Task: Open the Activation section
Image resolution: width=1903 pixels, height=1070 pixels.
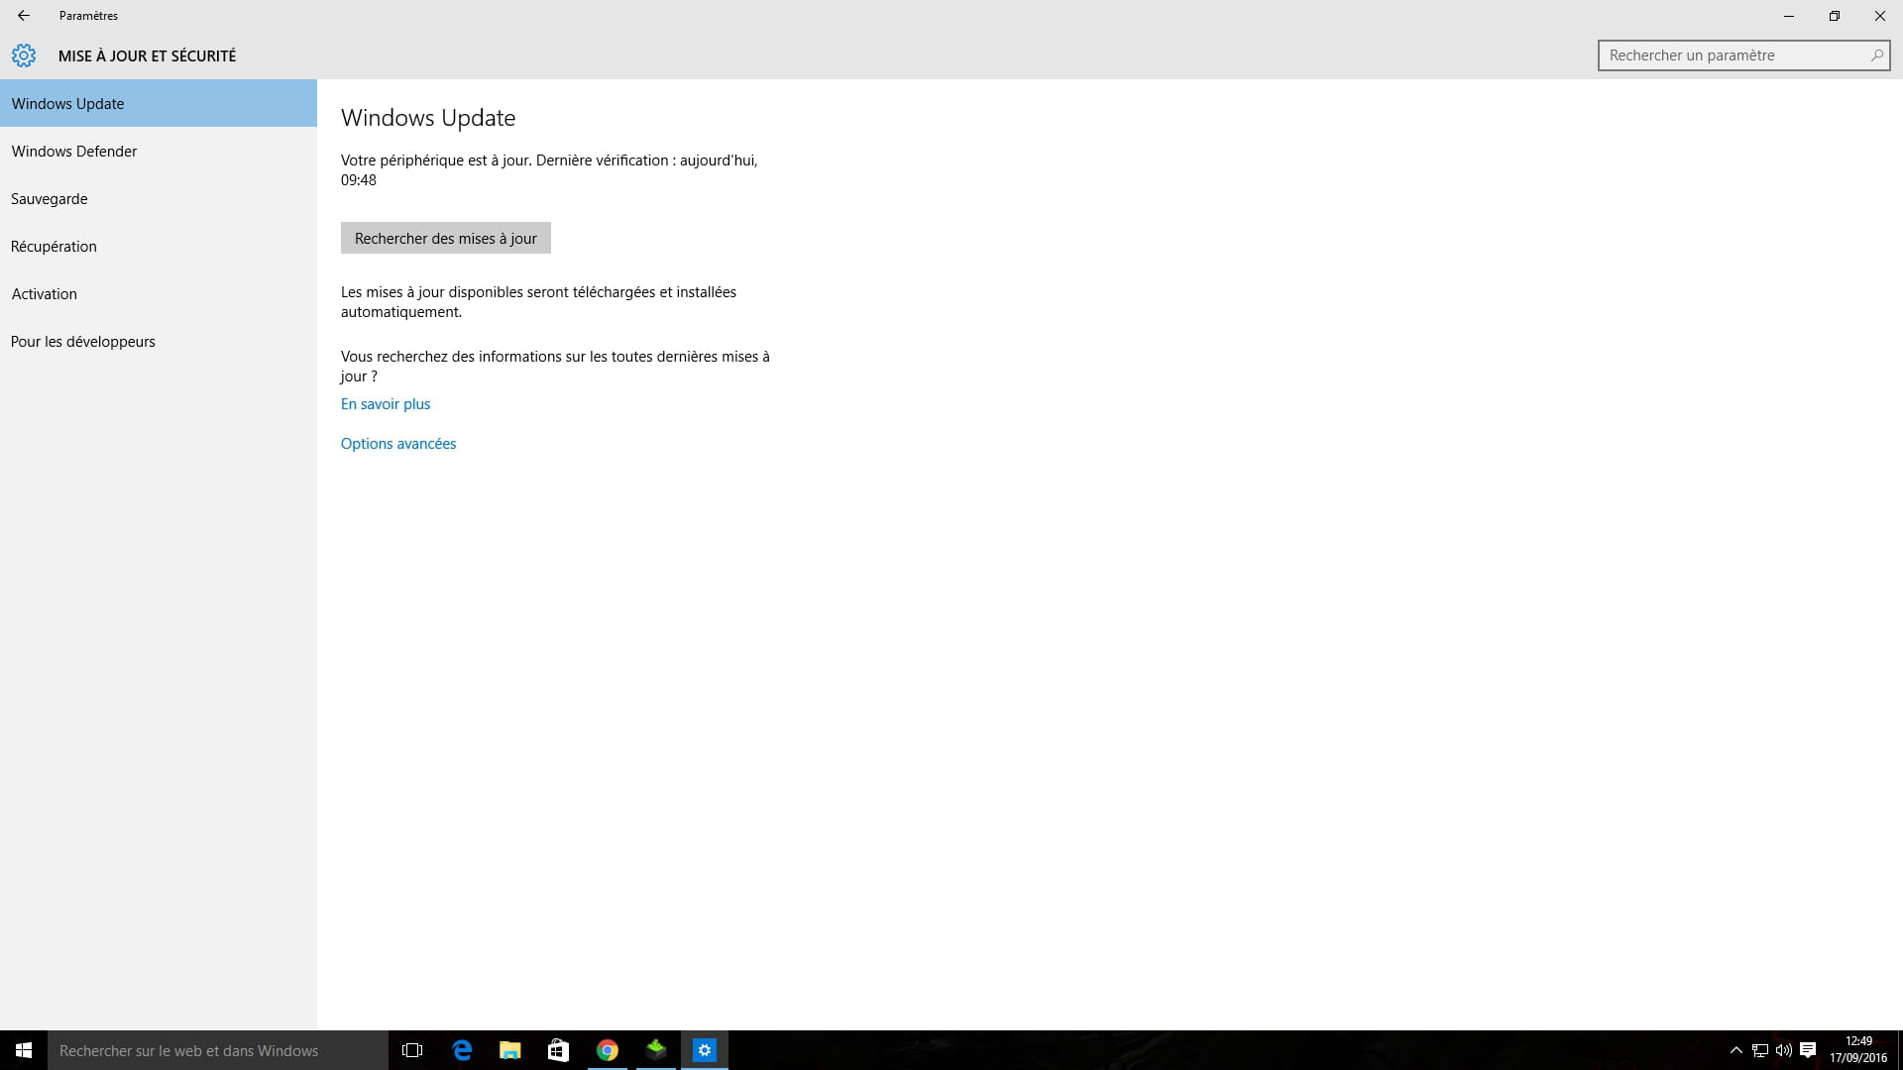Action: pos(159,293)
